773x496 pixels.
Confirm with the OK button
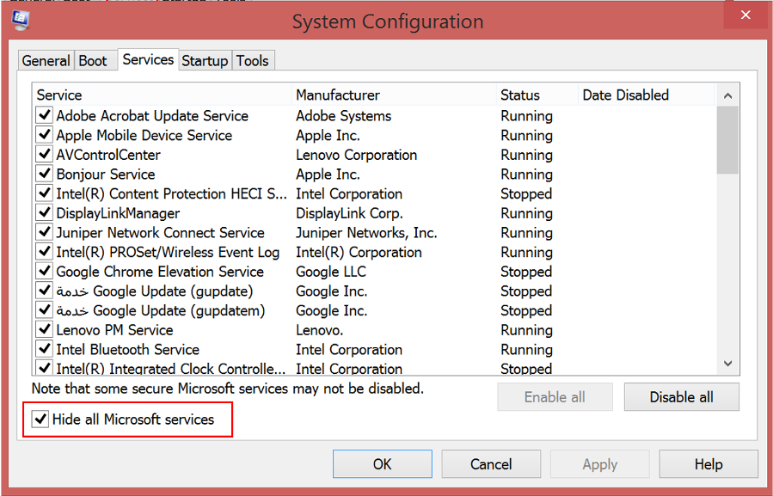click(x=382, y=464)
